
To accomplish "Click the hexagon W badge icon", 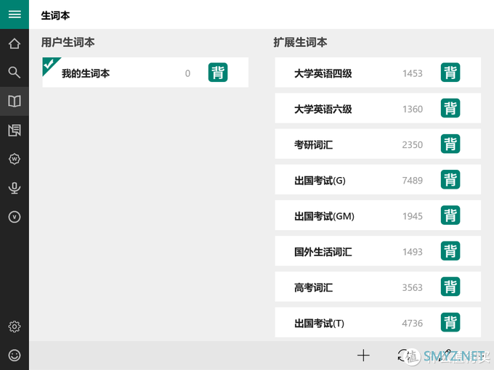I will point(15,159).
